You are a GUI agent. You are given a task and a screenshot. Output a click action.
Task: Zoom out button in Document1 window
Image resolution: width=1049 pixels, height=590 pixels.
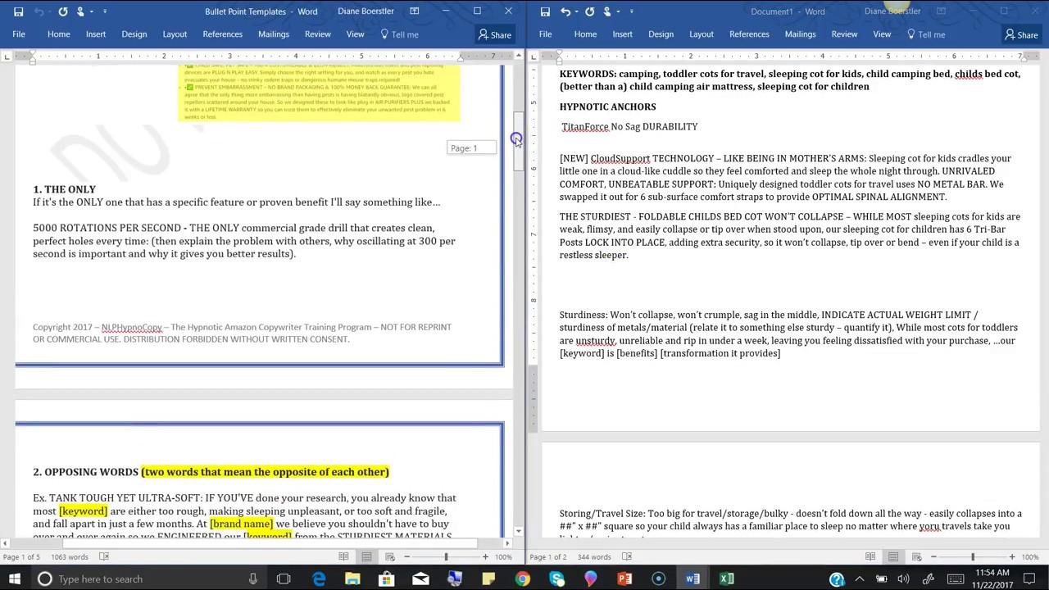click(x=933, y=557)
